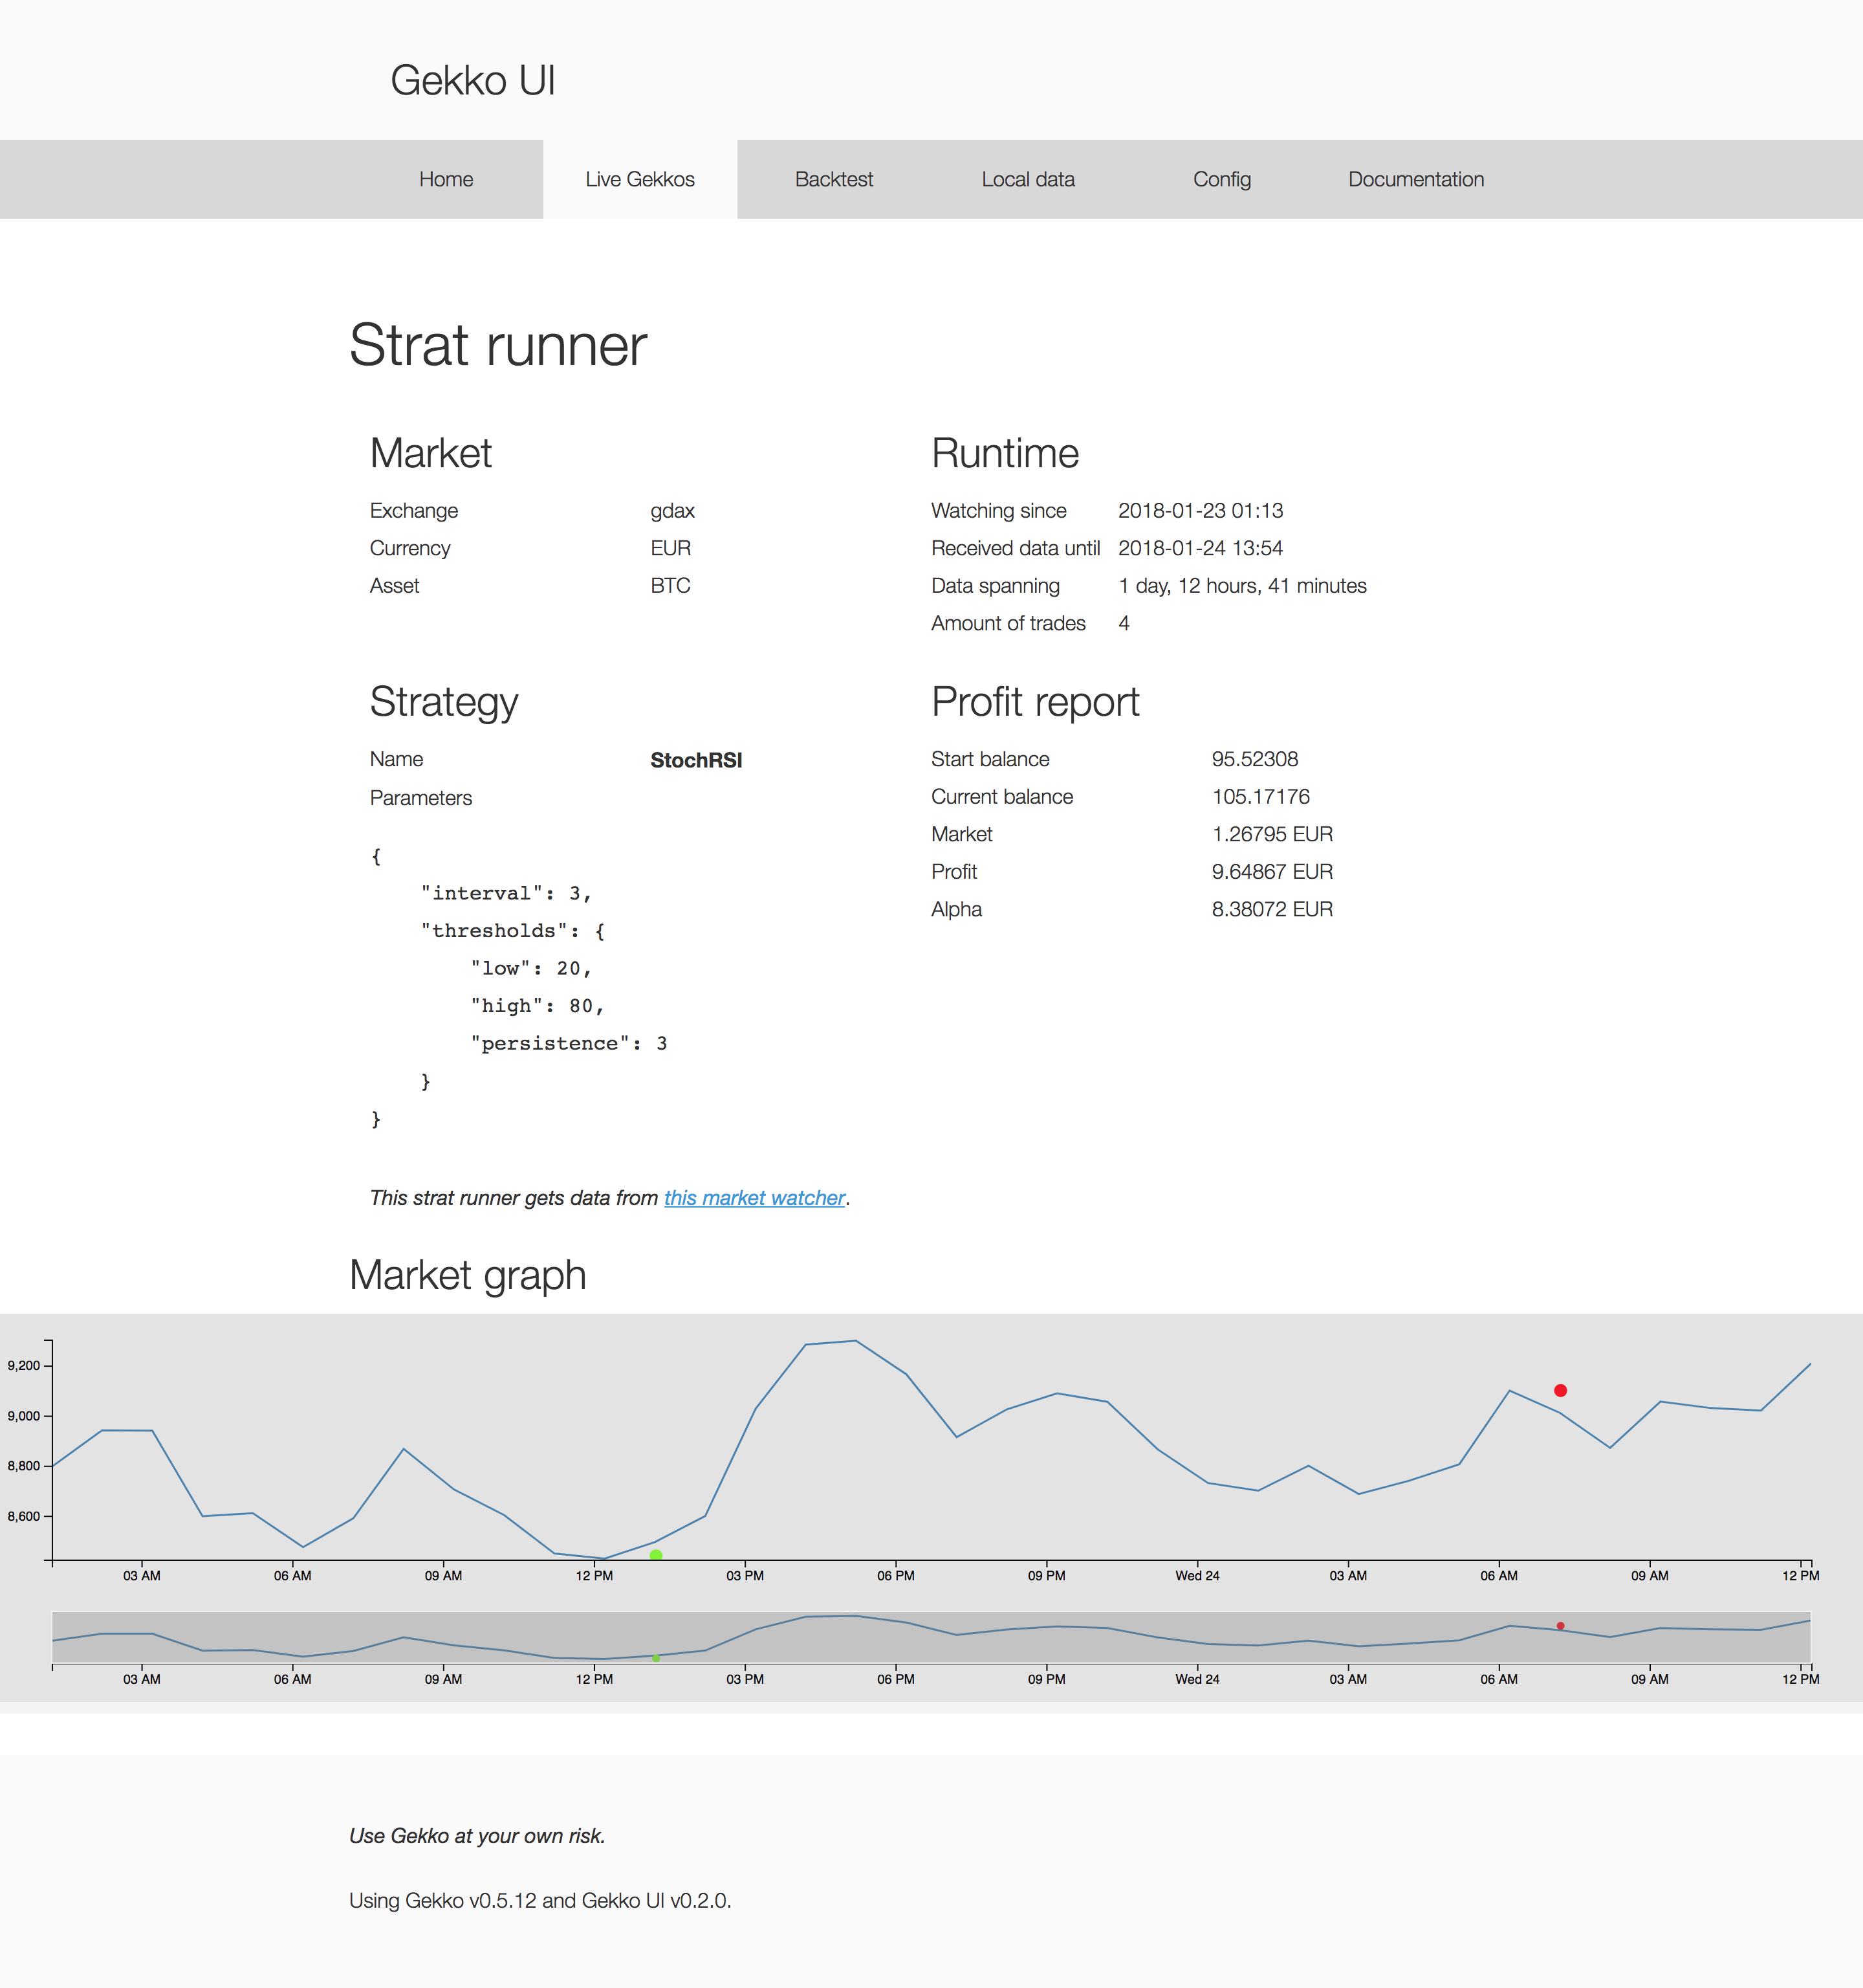Open the Local data tab
This screenshot has height=1988, width=1863.
pos(1027,179)
